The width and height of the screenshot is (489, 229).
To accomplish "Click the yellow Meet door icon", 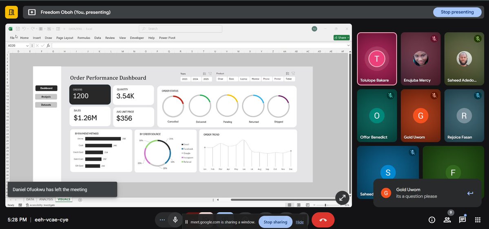I will (x=11, y=12).
